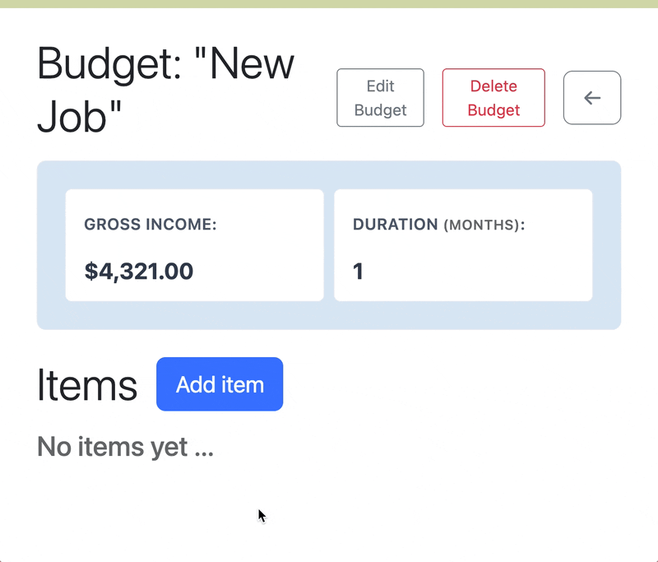Select the left-pointing arrow in the top-right button
The width and height of the screenshot is (658, 562).
point(592,98)
